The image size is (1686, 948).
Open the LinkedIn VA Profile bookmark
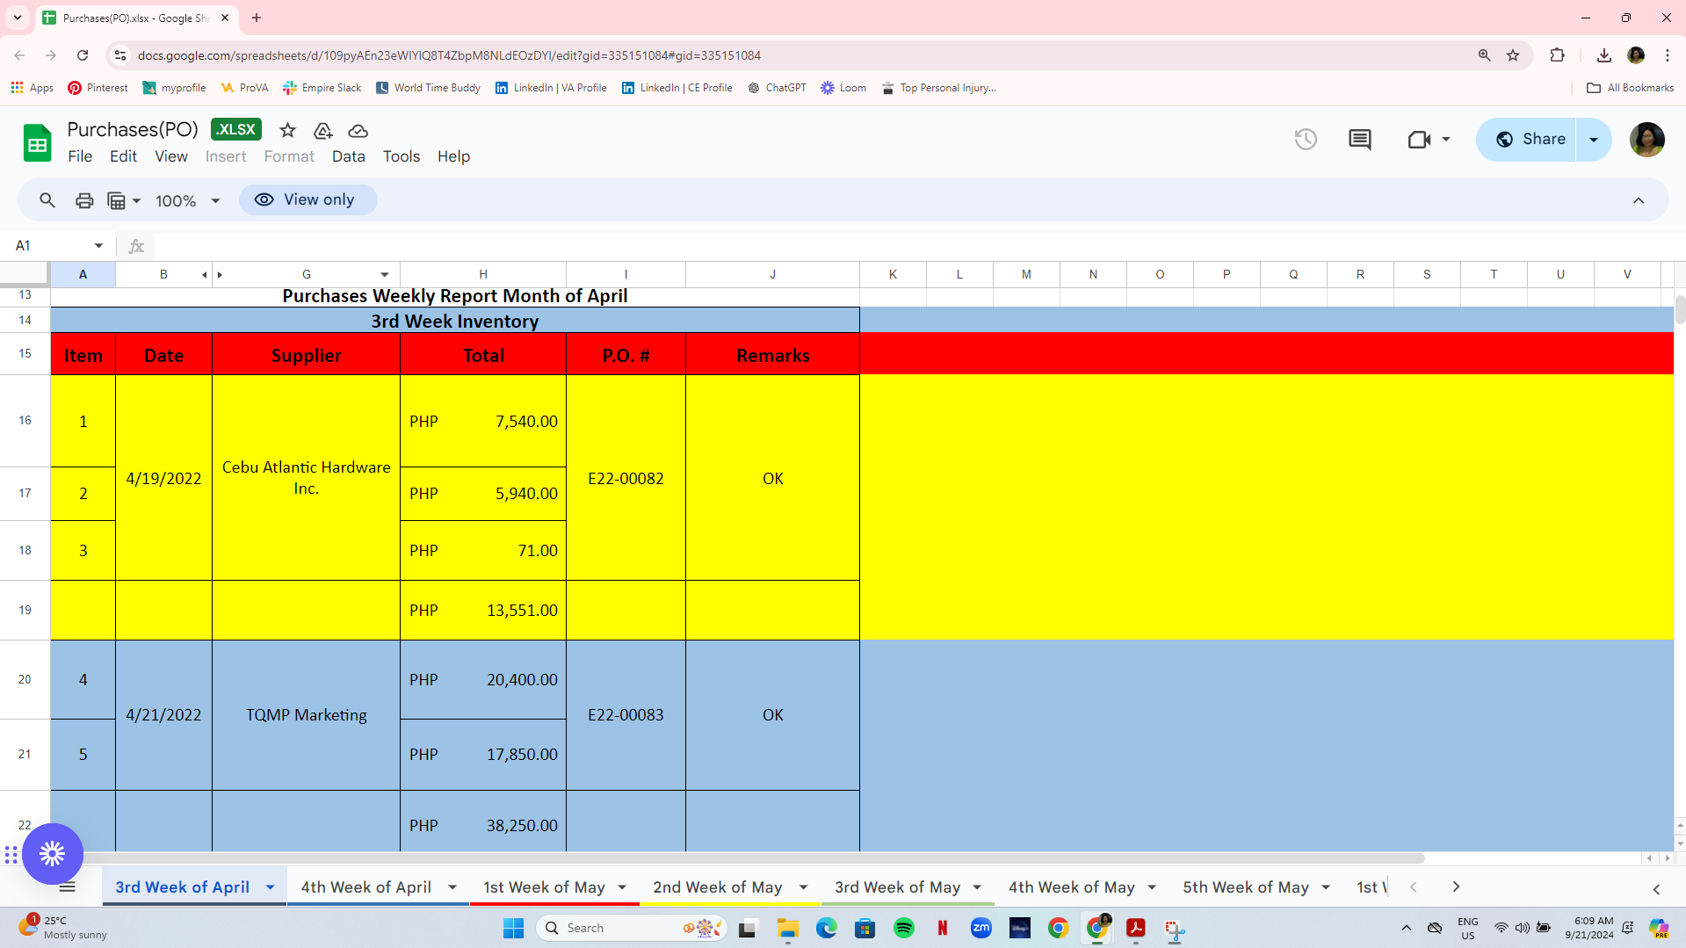click(551, 88)
